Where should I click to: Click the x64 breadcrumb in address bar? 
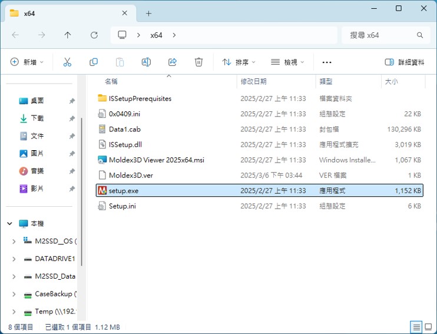click(x=156, y=35)
